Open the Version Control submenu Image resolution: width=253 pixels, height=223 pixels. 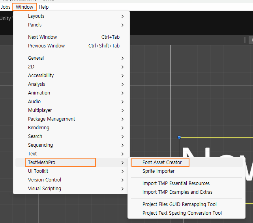[71, 180]
